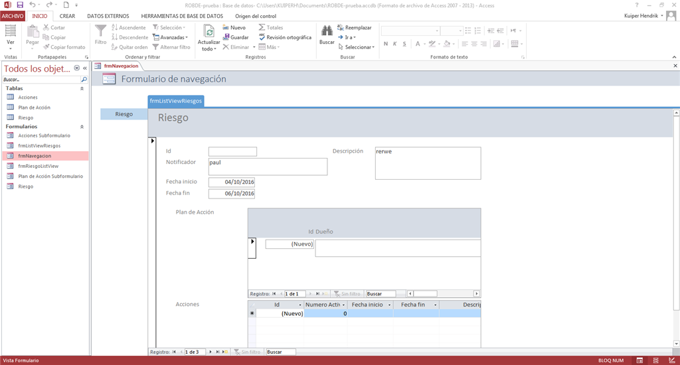This screenshot has width=680, height=365.
Task: Switch to HERRAMIENTAS DE BASE DE DATOS tab
Action: tap(182, 16)
